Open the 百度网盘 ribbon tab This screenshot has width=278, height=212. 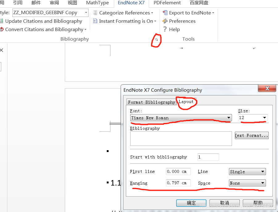(199, 3)
